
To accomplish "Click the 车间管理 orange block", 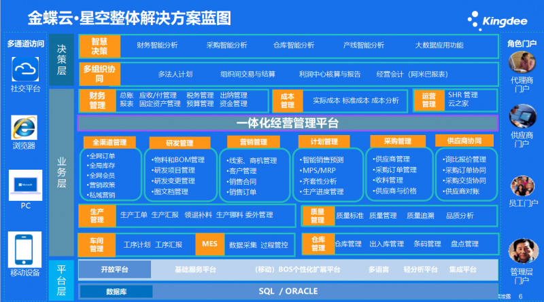I will (x=97, y=244).
